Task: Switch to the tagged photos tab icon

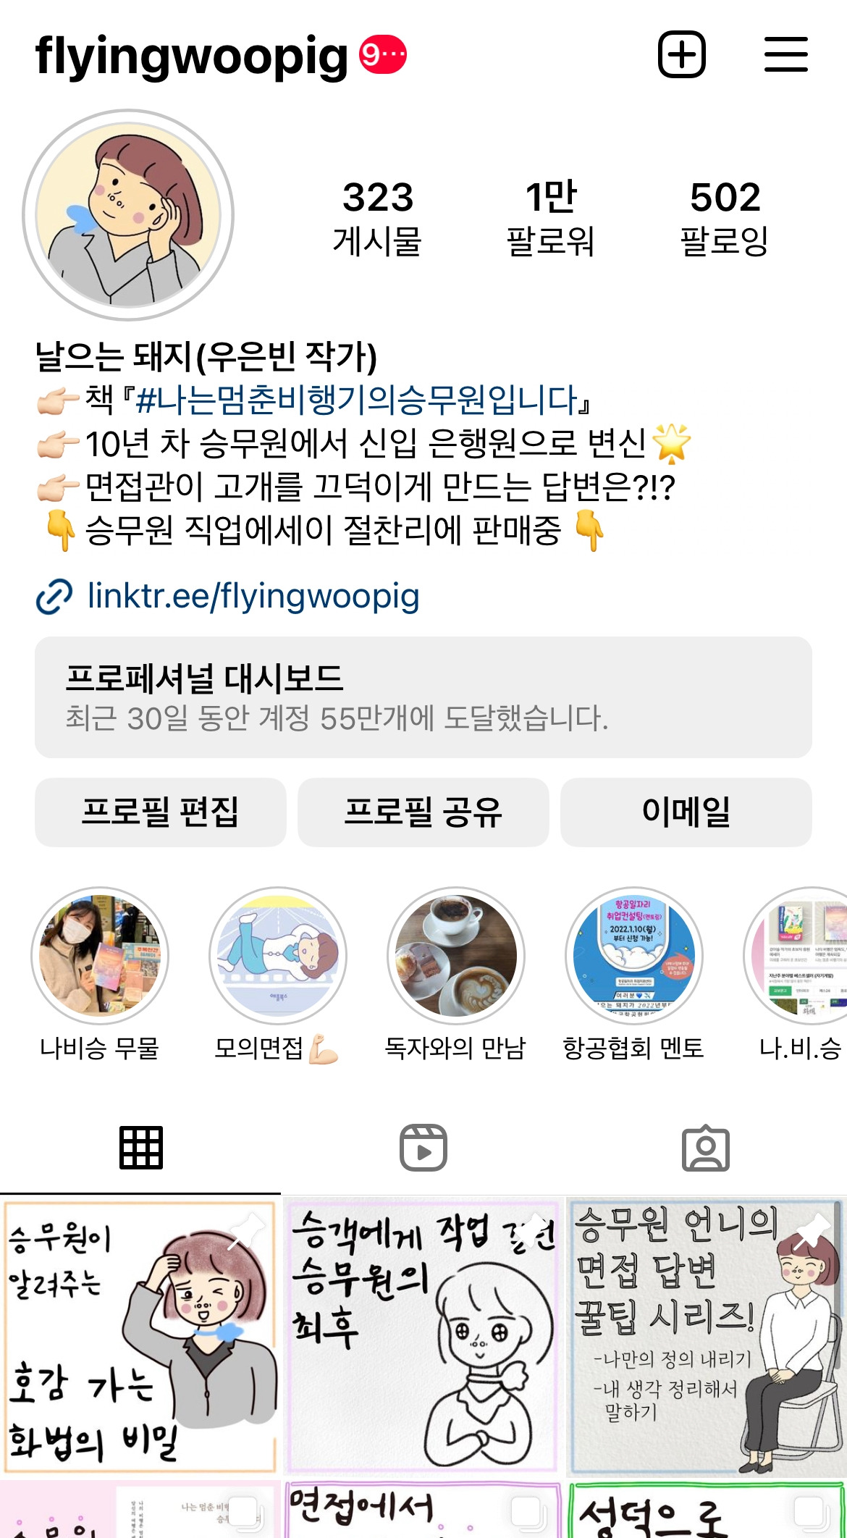Action: click(706, 1148)
